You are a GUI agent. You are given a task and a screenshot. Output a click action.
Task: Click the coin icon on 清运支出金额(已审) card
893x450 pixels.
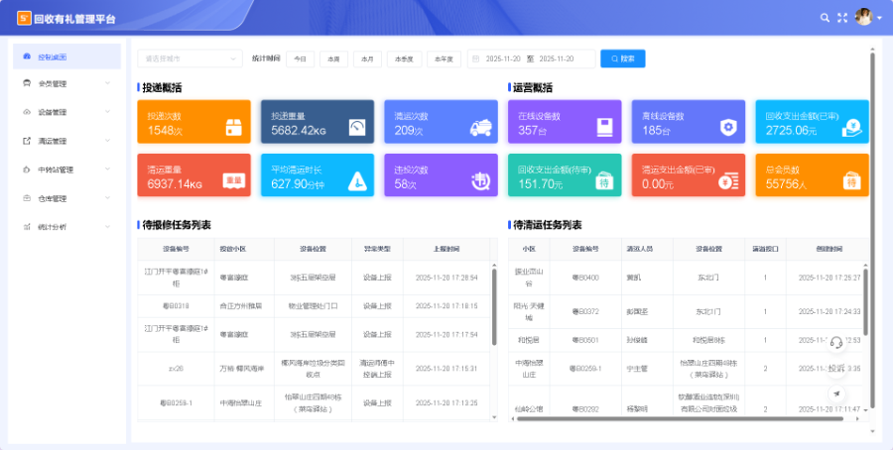coord(728,181)
